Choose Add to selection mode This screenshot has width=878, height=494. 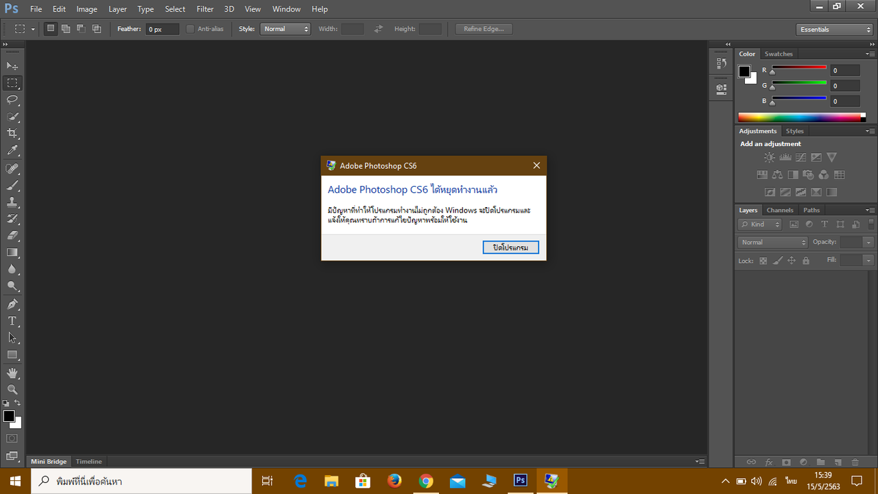tap(66, 29)
